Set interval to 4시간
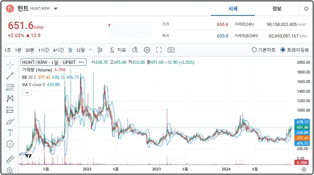The height and width of the screenshot is (175, 314). 58,50
